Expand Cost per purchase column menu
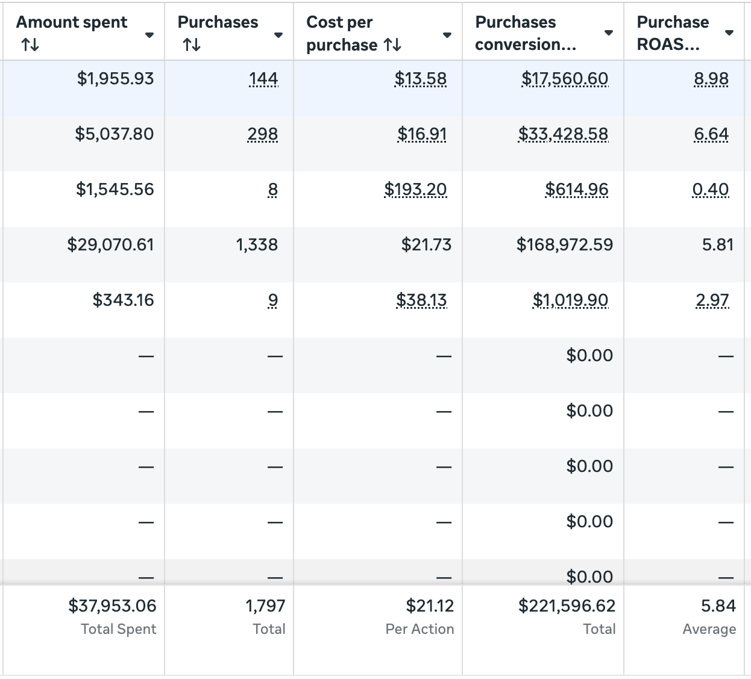This screenshot has width=751, height=679. (447, 35)
